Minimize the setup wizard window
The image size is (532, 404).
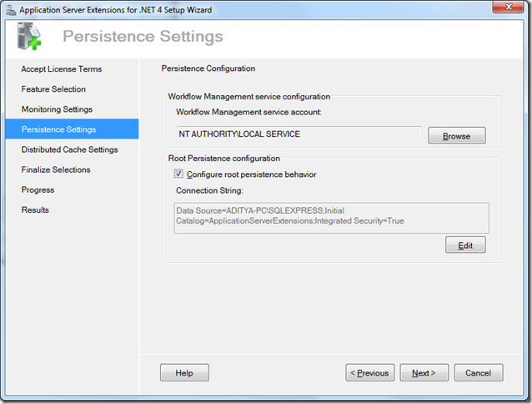[459, 8]
